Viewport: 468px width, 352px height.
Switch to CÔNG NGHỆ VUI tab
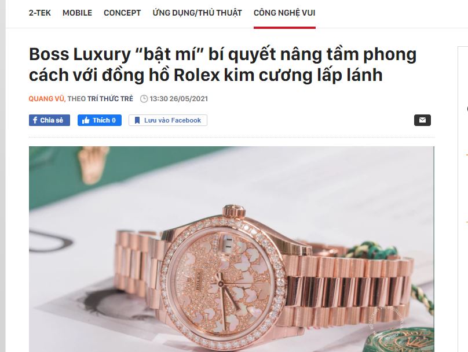point(284,13)
